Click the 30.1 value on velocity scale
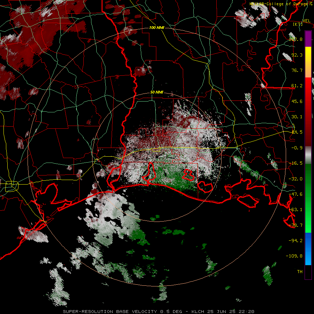314x314 pixels. coord(297,117)
